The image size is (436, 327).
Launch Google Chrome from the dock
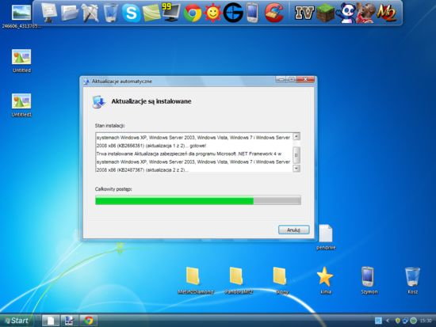pyautogui.click(x=193, y=13)
